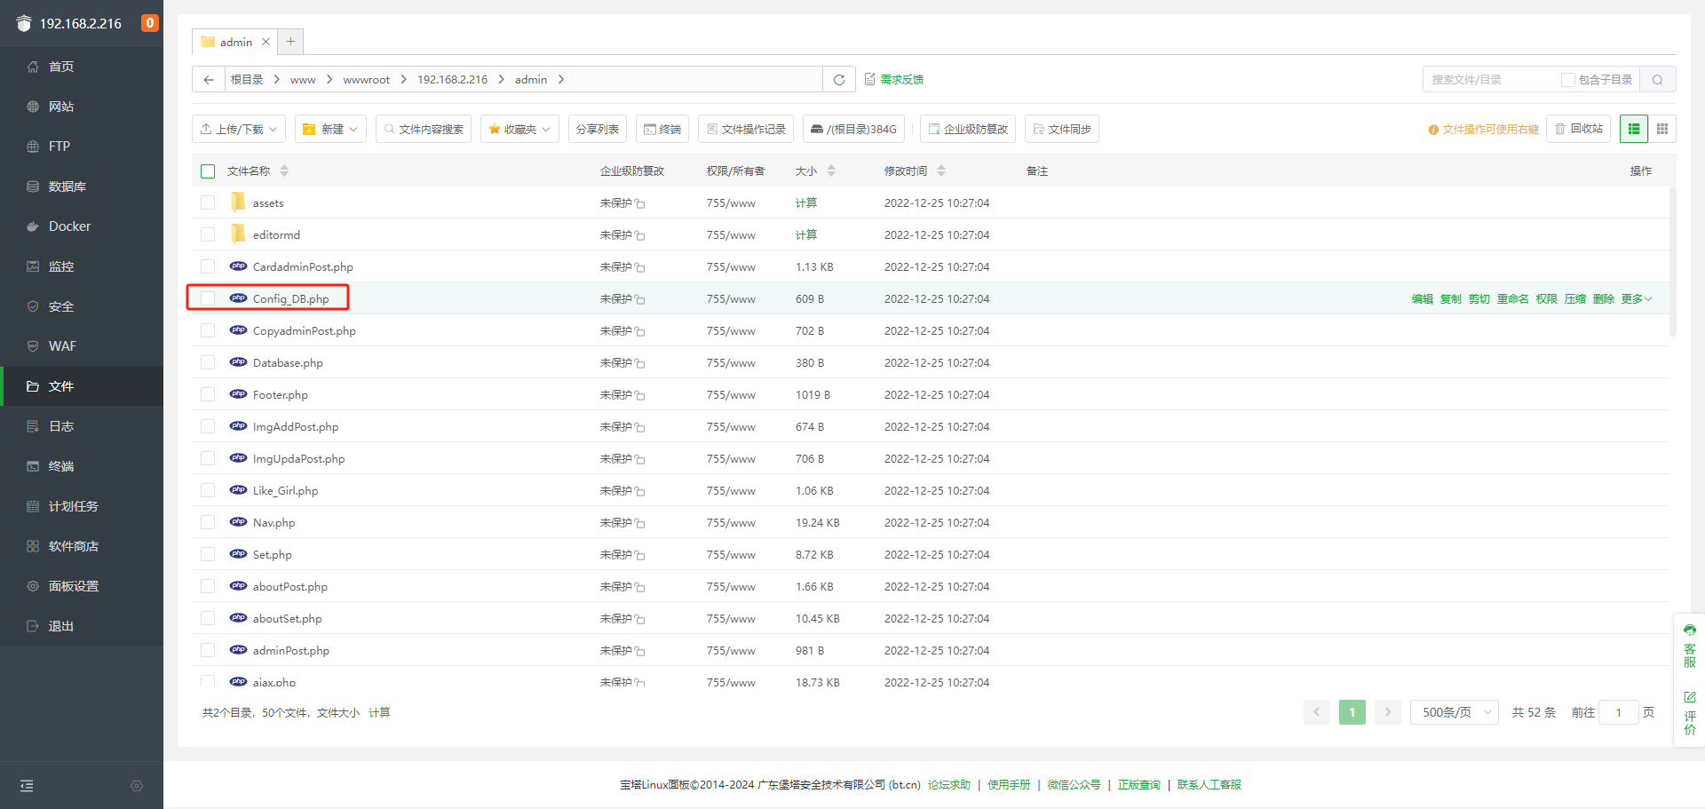1705x809 pixels.
Task: Click lock icon in Config_DB.php row
Action: tap(640, 299)
